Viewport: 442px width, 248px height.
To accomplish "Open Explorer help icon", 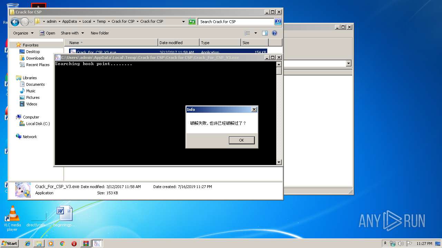I will coord(275,33).
